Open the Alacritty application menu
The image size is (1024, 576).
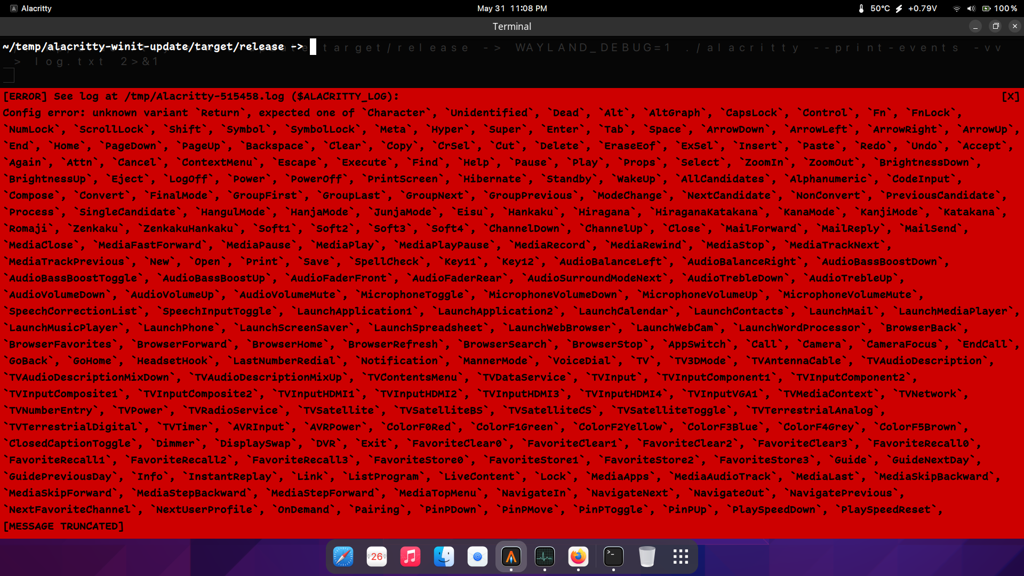click(x=30, y=8)
